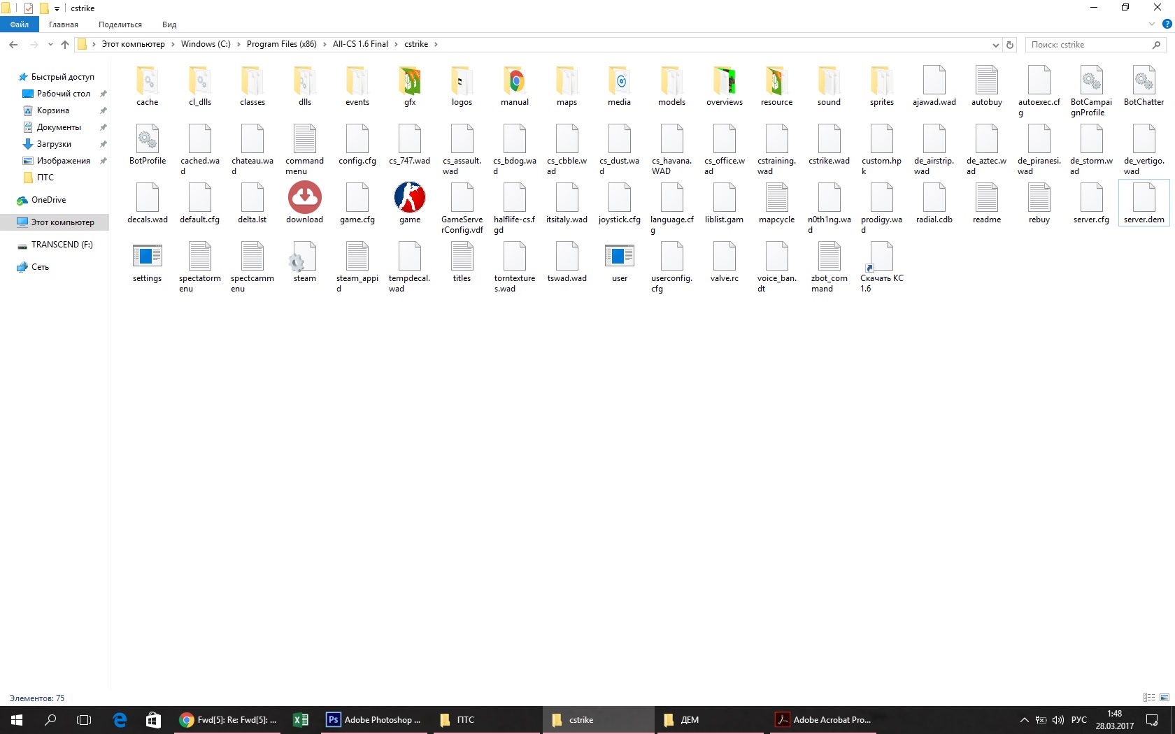1175x734 pixels.
Task: Select the zbot_command file
Action: click(829, 267)
